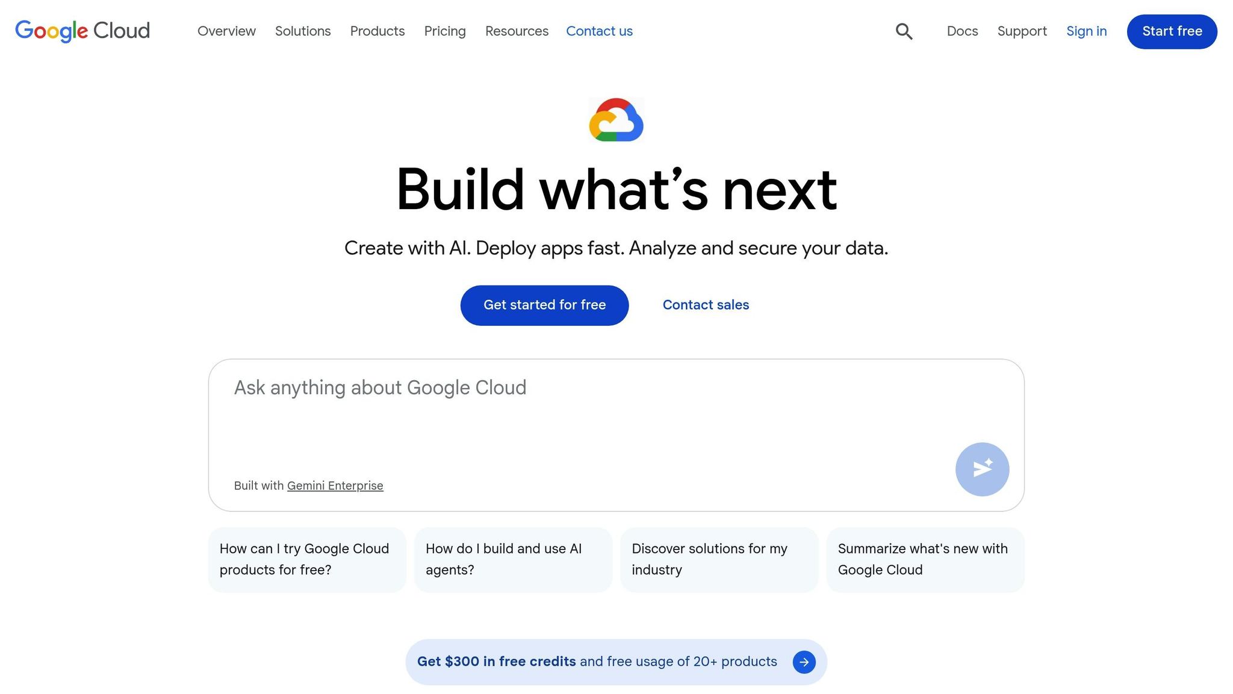This screenshot has width=1233, height=694.
Task: Click Sign in
Action: (x=1086, y=31)
